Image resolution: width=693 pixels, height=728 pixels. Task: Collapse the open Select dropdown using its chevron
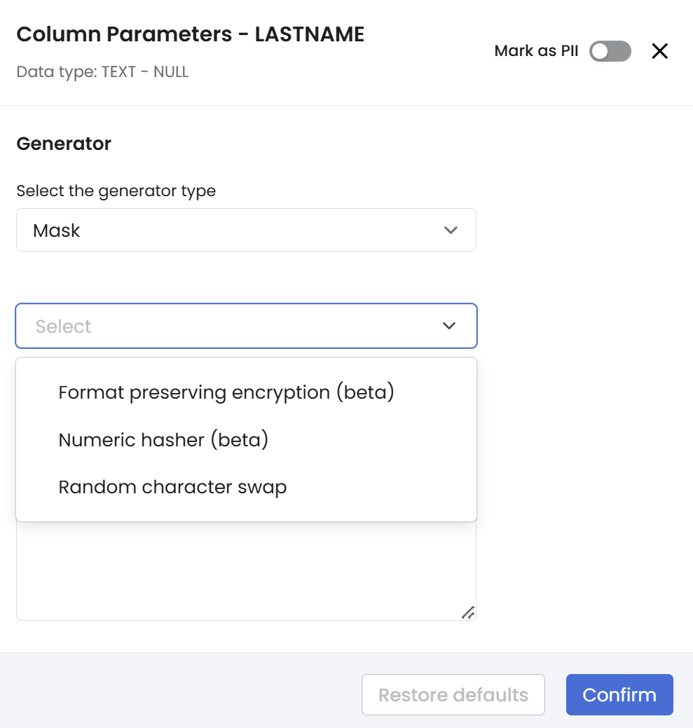click(x=449, y=326)
